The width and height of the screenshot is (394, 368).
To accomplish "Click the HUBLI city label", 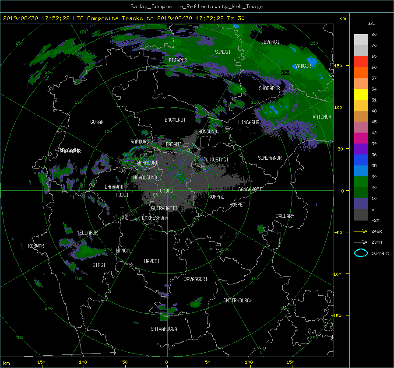I will (x=122, y=195).
